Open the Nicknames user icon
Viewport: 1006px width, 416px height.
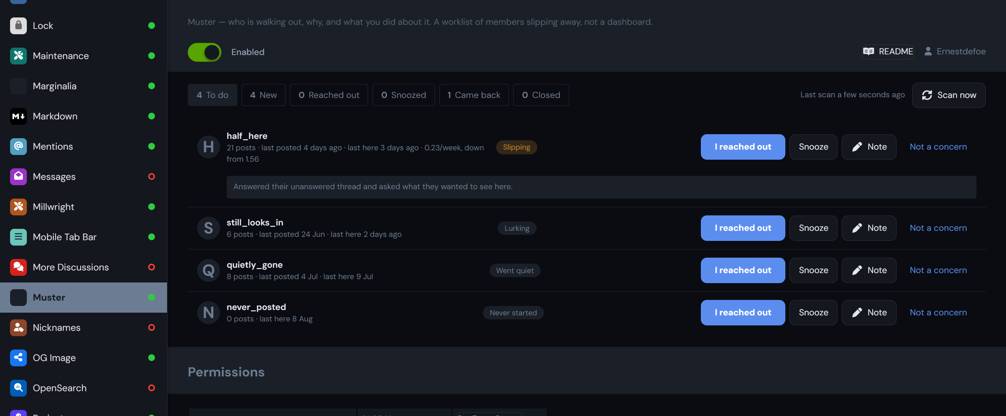pyautogui.click(x=18, y=328)
